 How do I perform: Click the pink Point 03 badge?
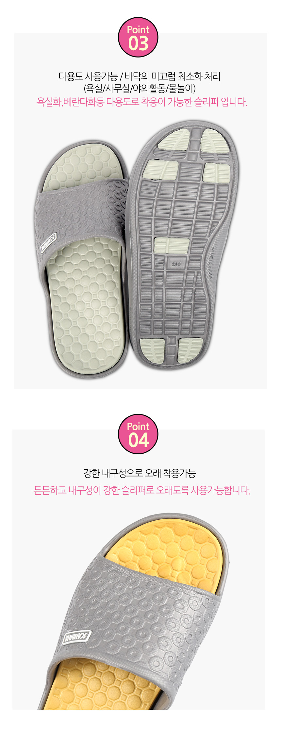click(138, 37)
